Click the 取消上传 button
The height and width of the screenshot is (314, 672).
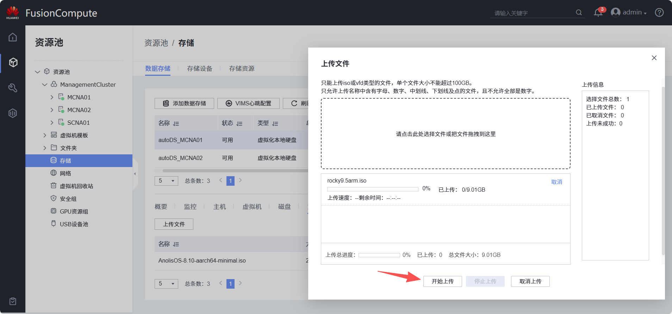pyautogui.click(x=530, y=281)
